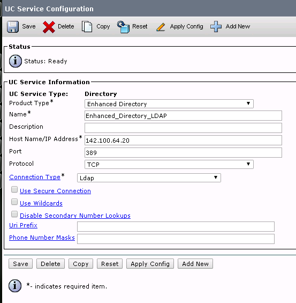This screenshot has height=303, width=296.
Task: Click info icon near required item note
Action: pyautogui.click(x=15, y=286)
